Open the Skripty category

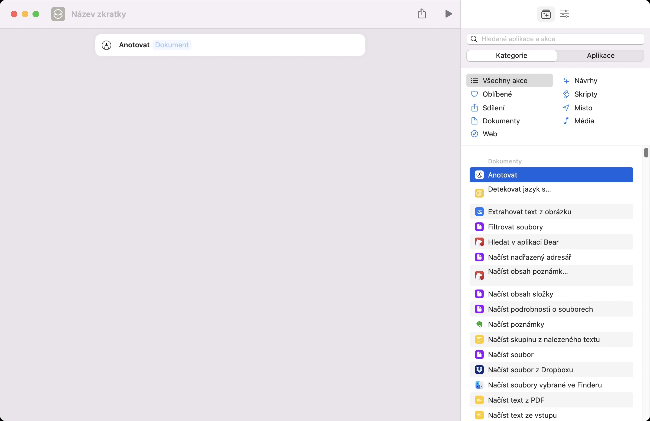pos(585,94)
